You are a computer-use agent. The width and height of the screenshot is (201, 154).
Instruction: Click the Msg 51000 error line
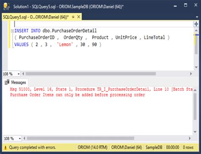point(101,89)
